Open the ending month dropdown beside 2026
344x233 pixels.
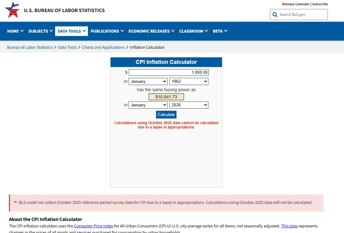[148, 105]
